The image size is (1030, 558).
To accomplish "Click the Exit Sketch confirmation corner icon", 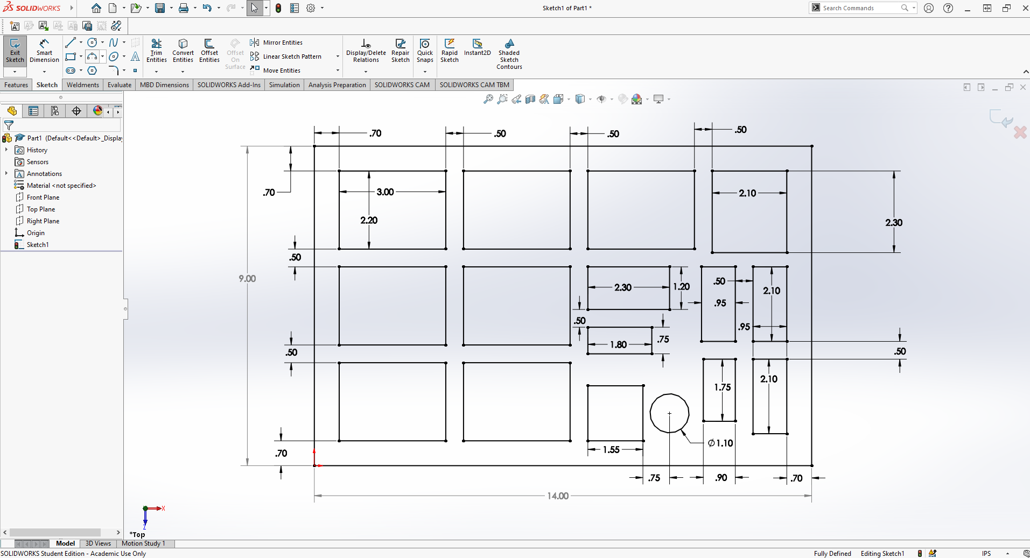I will [1000, 118].
